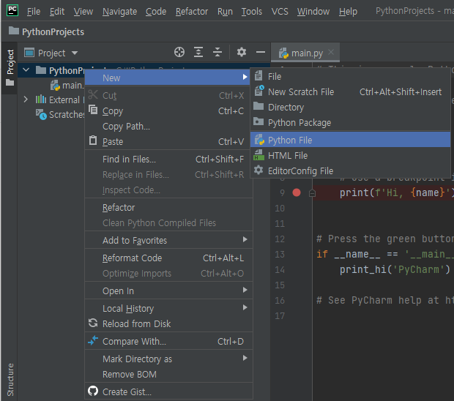
Task: Open the Code menu
Action: pyautogui.click(x=156, y=12)
